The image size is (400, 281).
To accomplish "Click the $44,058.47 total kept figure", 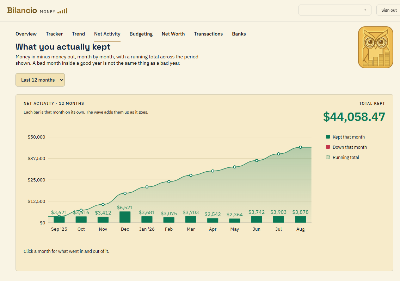I will pos(354,117).
